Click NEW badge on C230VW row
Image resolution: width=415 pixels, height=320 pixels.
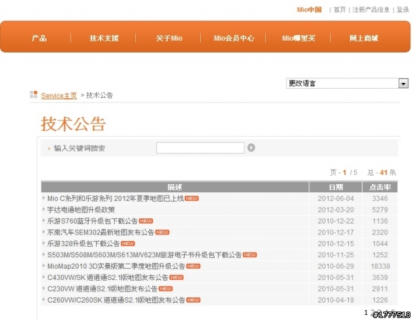coord(166,288)
